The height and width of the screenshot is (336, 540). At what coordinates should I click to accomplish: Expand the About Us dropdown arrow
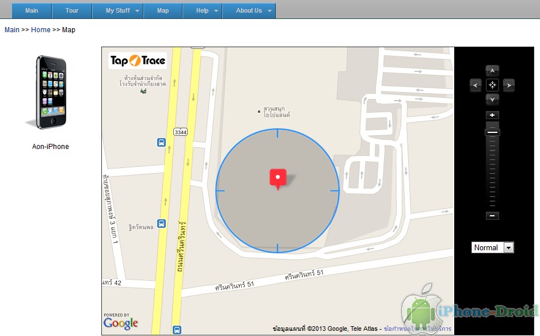point(269,11)
